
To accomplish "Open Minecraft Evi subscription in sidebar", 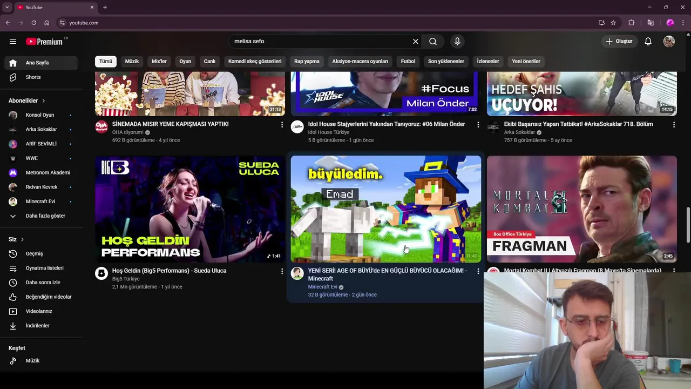I will coord(41,202).
